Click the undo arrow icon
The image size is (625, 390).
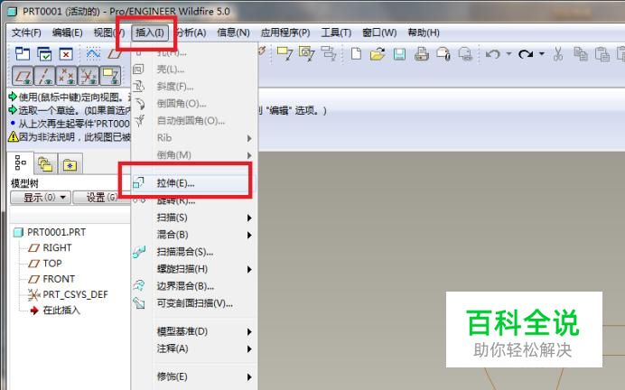pos(493,53)
